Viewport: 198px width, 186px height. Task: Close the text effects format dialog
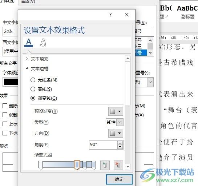(x=127, y=15)
